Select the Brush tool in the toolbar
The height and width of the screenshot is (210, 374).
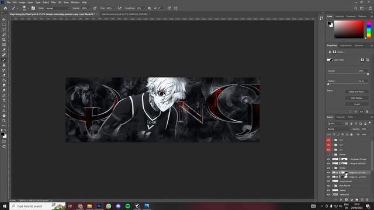4,60
